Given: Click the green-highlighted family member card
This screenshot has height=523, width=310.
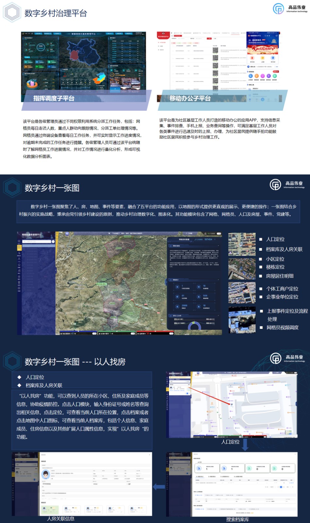Looking at the screenshot, I should (50, 510).
